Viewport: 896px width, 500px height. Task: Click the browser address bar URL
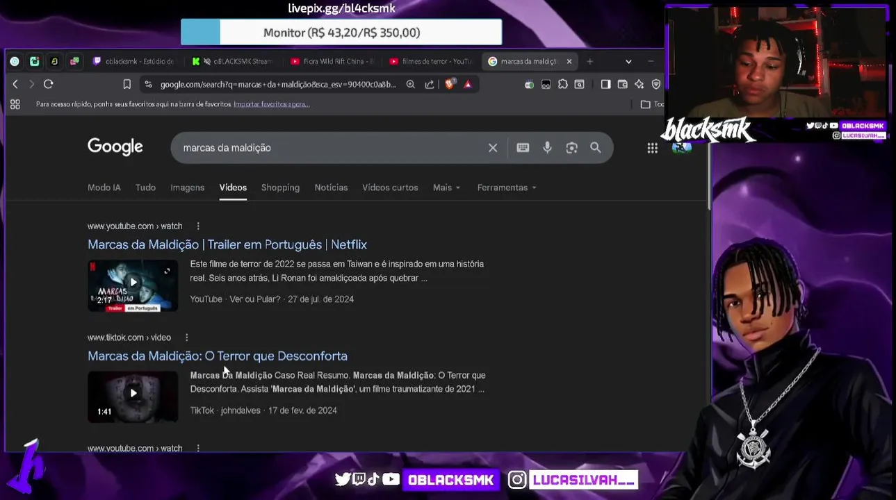click(278, 84)
